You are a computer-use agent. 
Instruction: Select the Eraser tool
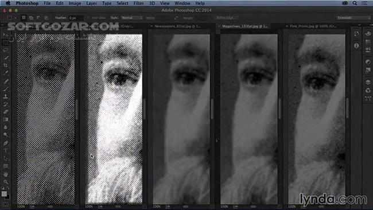point(6,111)
